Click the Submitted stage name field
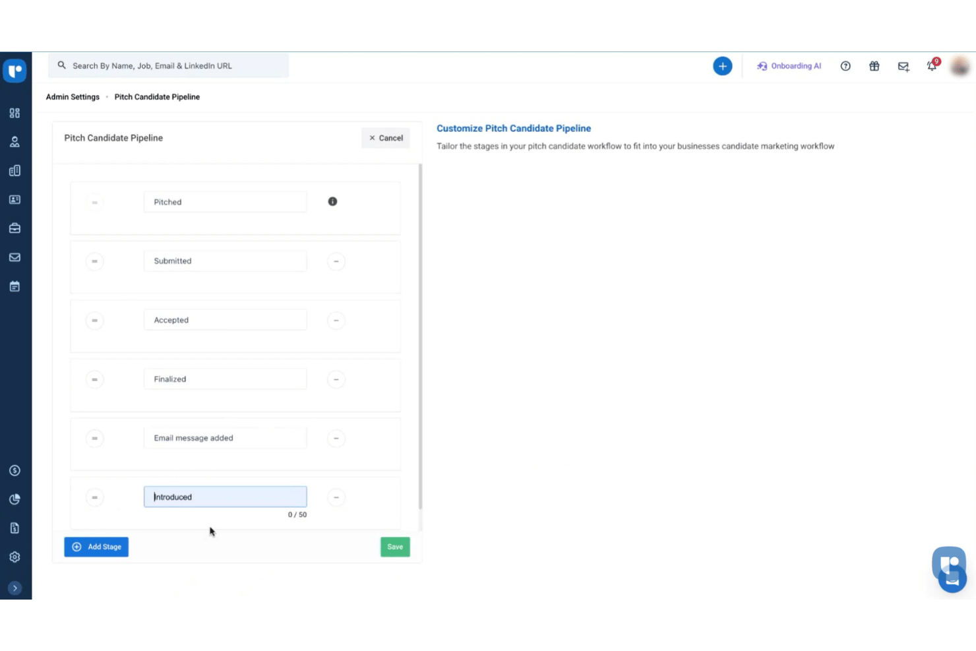The image size is (976, 651). (225, 261)
